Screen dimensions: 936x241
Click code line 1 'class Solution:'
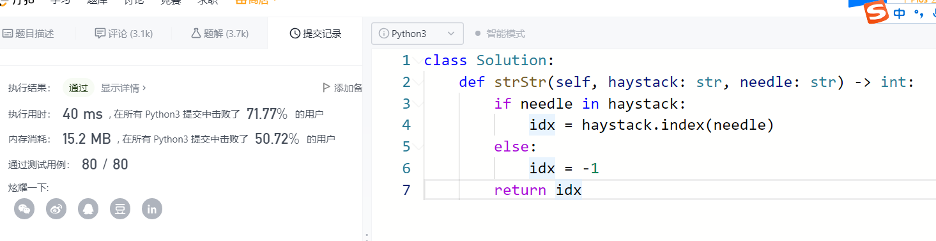point(489,60)
